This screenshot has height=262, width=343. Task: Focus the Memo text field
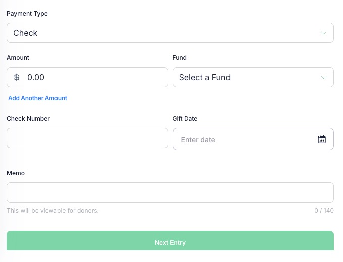point(170,192)
